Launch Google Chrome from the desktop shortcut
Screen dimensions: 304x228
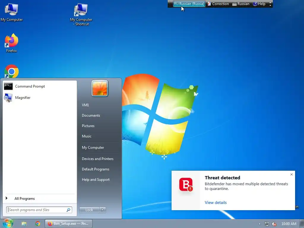(x=12, y=71)
